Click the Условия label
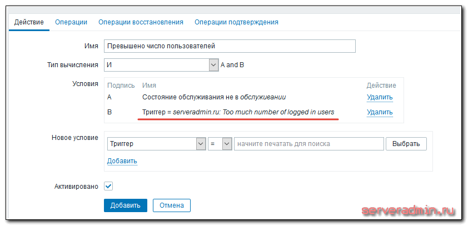Viewport: 468px width, 226px height. click(x=86, y=84)
